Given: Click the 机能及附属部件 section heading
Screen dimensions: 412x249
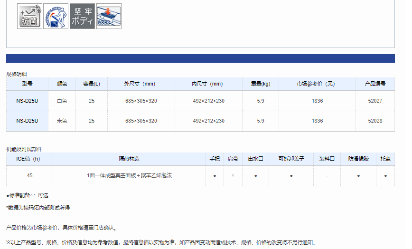Looking at the screenshot, I should [x=24, y=149].
